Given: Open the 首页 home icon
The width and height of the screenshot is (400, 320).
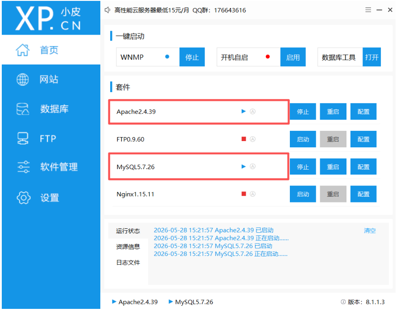Looking at the screenshot, I should pos(23,50).
